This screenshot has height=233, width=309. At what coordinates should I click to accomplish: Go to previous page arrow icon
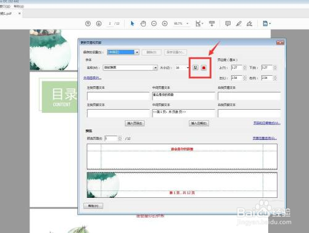(x=88, y=23)
